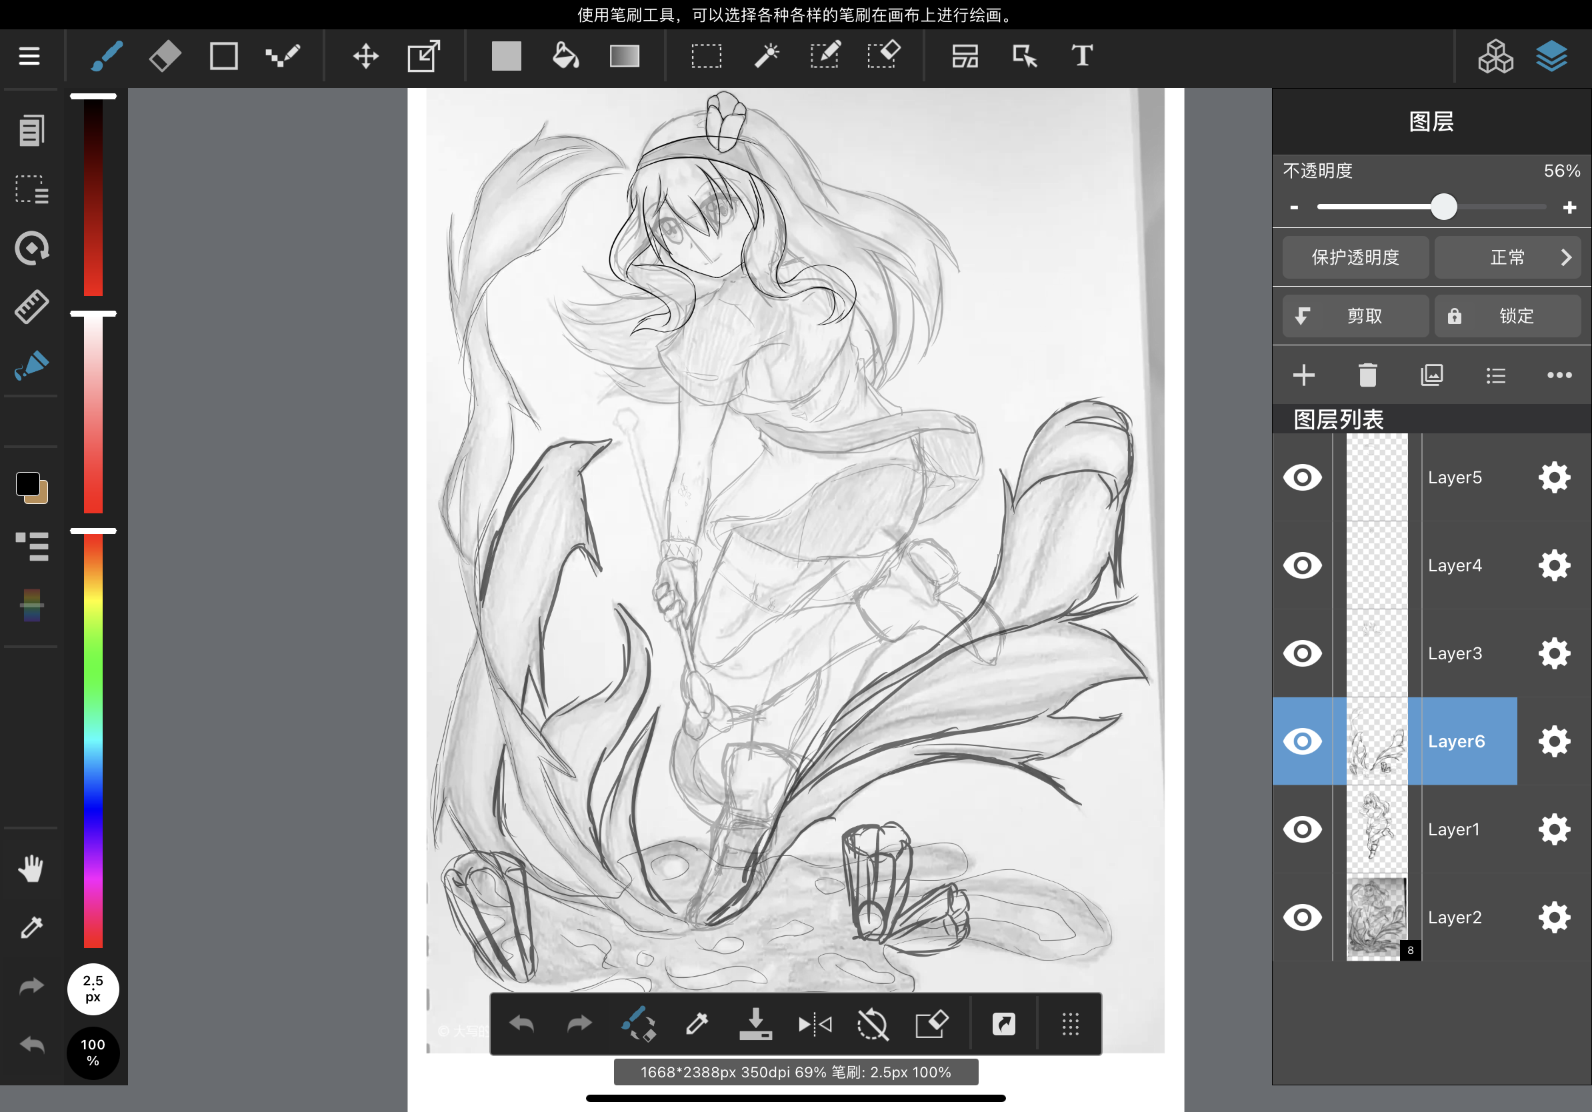Add a new layer with plus
1592x1112 pixels.
pyautogui.click(x=1303, y=375)
